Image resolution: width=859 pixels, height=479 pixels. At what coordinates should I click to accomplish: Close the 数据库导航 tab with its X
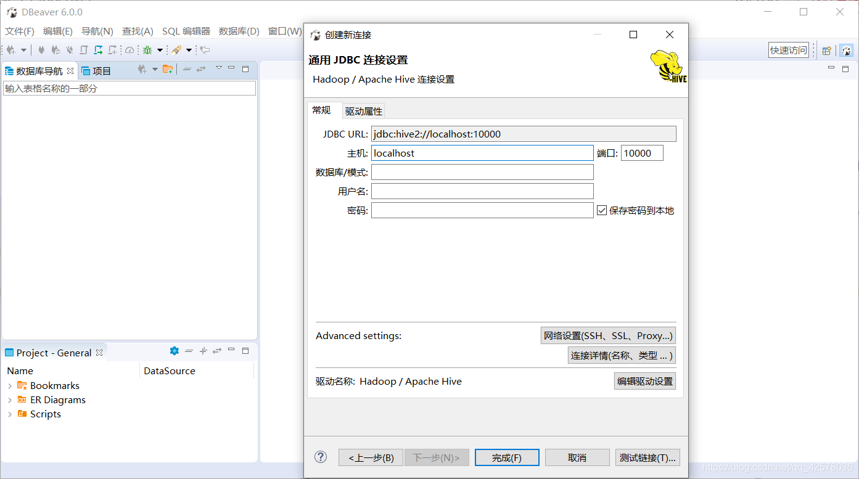(x=70, y=70)
